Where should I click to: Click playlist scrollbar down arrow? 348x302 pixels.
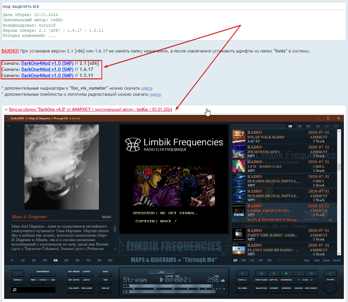point(339,253)
